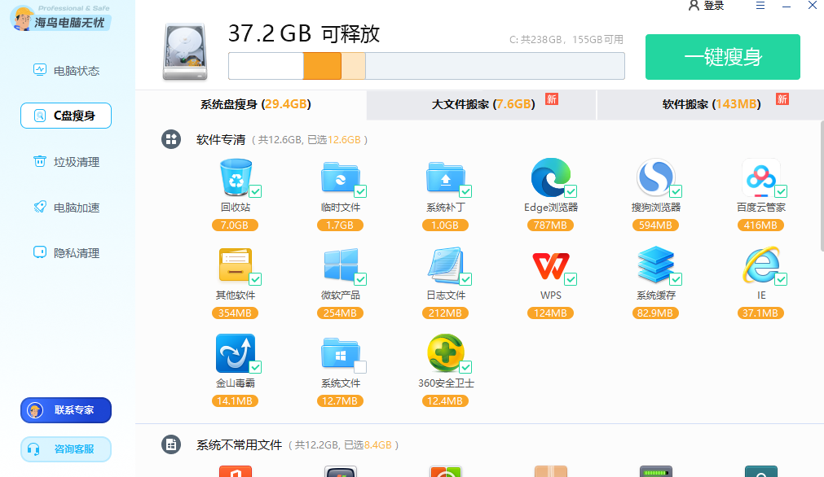Screen dimensions: 824x477
Task: Toggle the 百度云管家 selection checkbox
Action: (782, 190)
